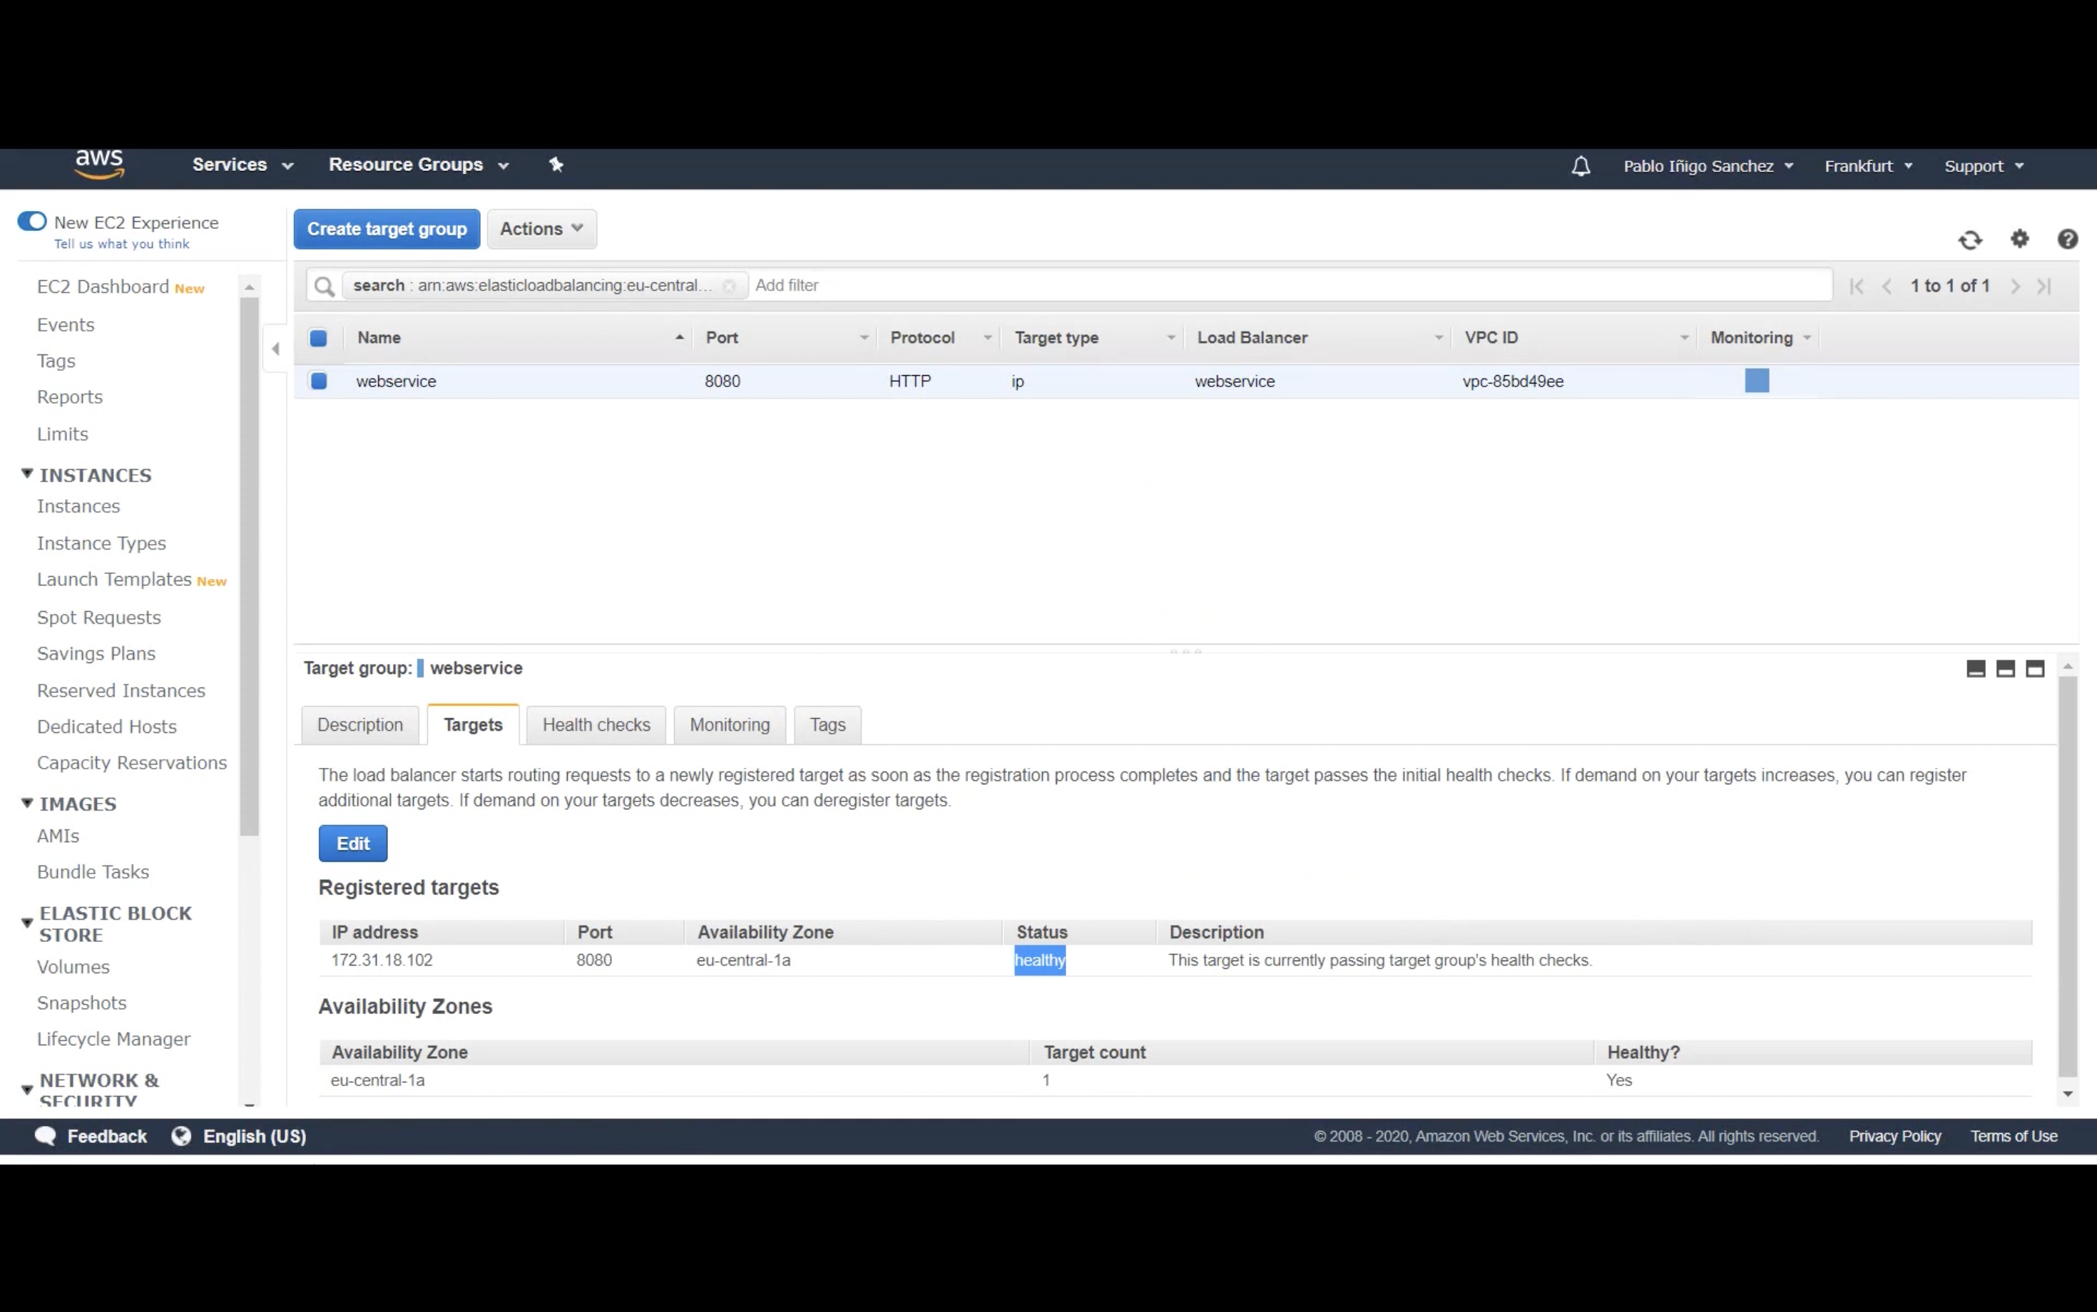Collapse the ELASTIC BLOCK STORE section
Image resolution: width=2097 pixels, height=1312 pixels.
click(x=27, y=923)
